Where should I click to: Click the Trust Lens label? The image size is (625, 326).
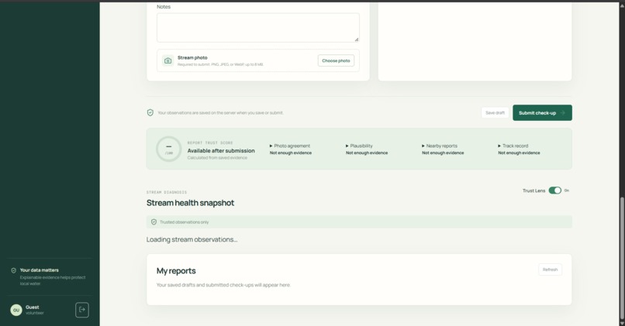click(533, 190)
